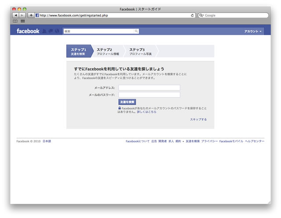Screen dimensions: 281x218
Task: Open 詳しくはこちら link
Action: click(147, 112)
